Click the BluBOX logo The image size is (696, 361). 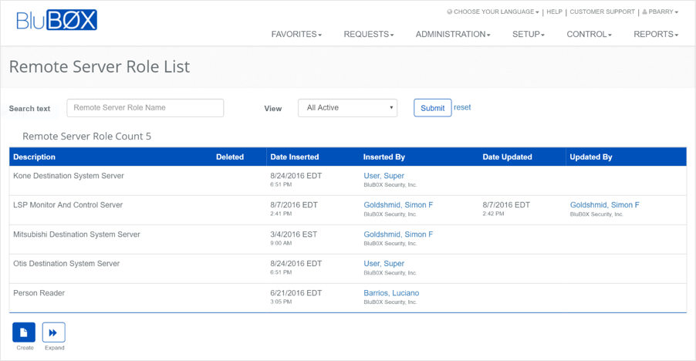(57, 21)
